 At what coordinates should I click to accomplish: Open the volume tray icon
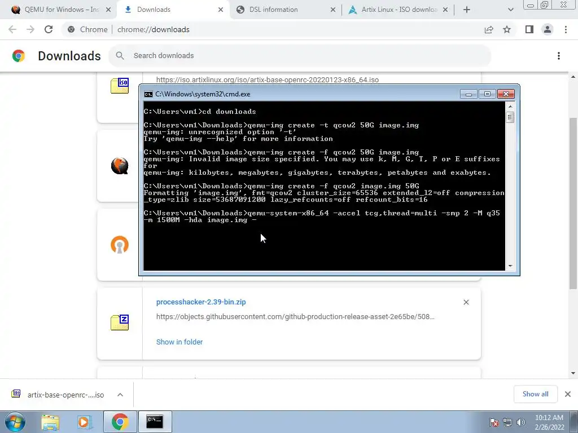coord(520,422)
